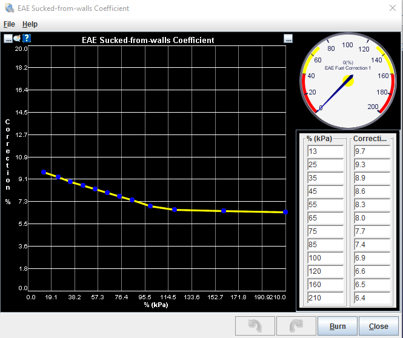403x338 pixels.
Task: Open the Help menu
Action: 30,24
